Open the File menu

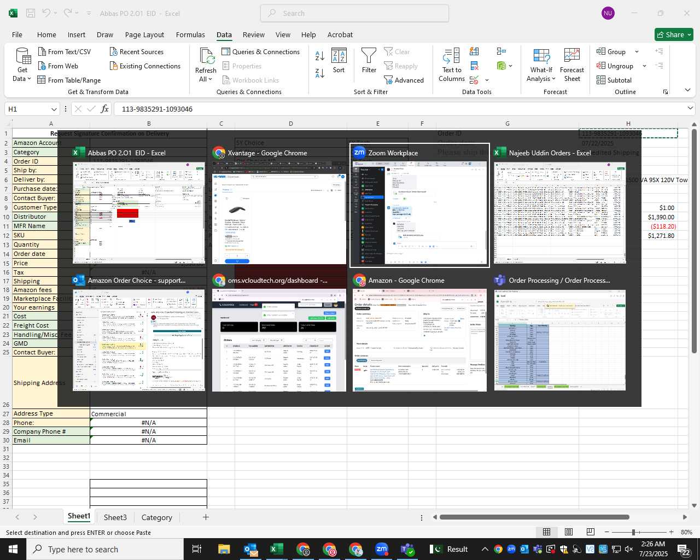tap(17, 34)
